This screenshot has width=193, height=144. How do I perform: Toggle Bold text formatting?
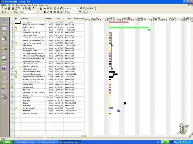tap(45, 12)
